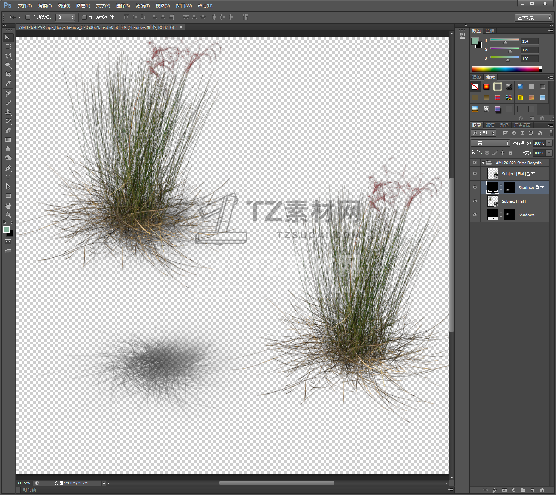Click the opacity 100% input field

tap(539, 143)
